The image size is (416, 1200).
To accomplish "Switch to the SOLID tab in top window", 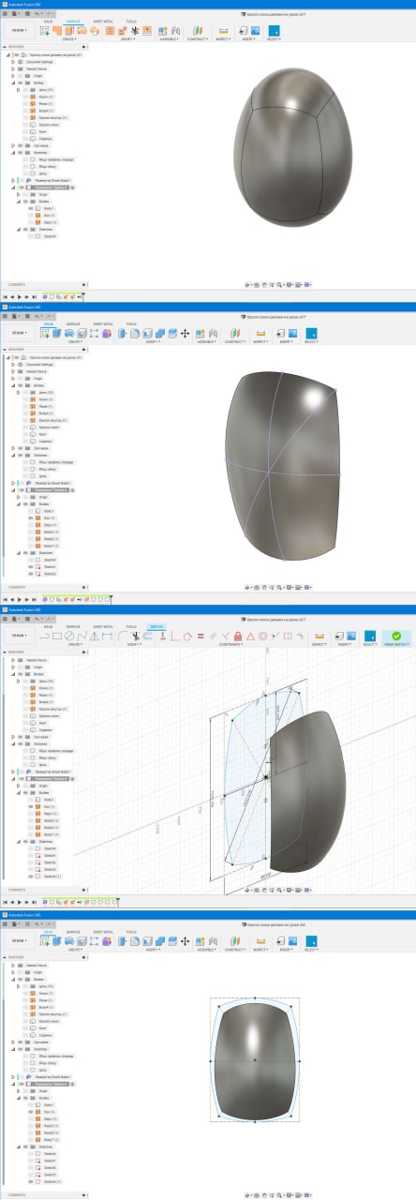I will (47, 20).
